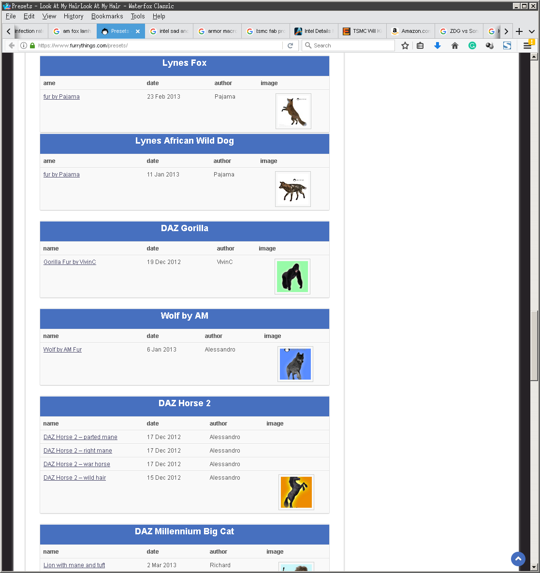This screenshot has height=573, width=540.
Task: Click the scrollbar down arrow
Action: point(534,567)
